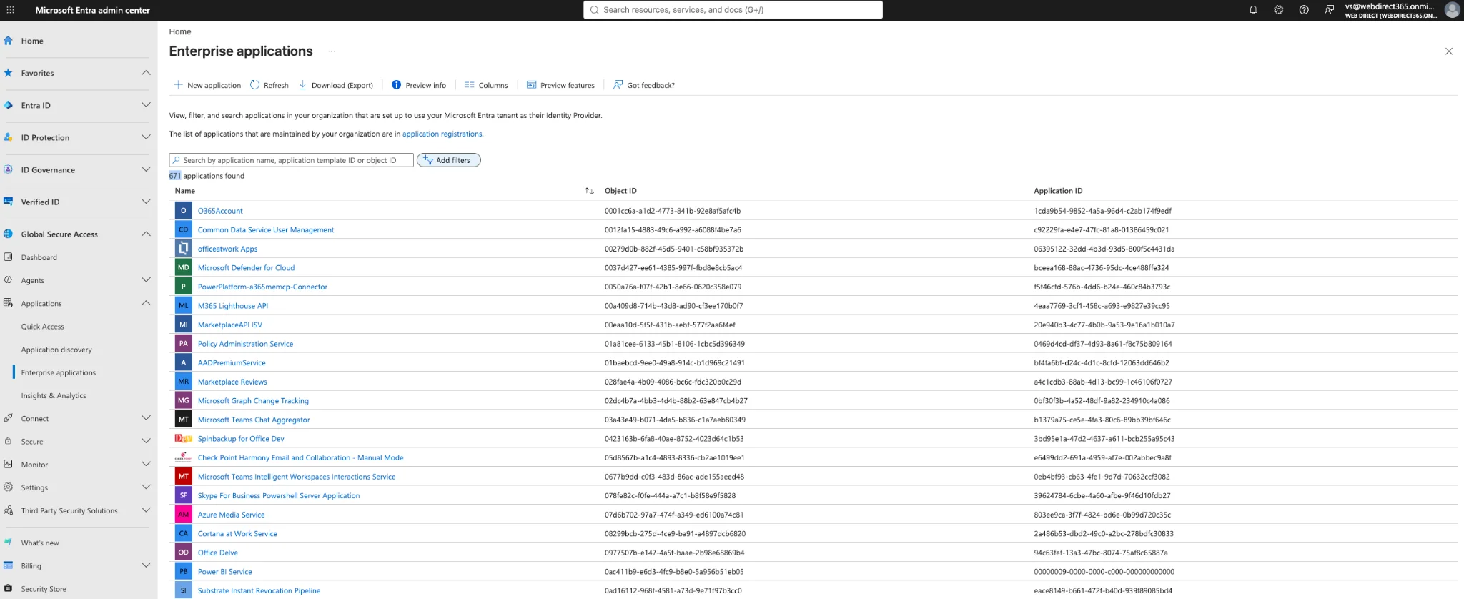Expand the Secure section chevron

(x=146, y=441)
